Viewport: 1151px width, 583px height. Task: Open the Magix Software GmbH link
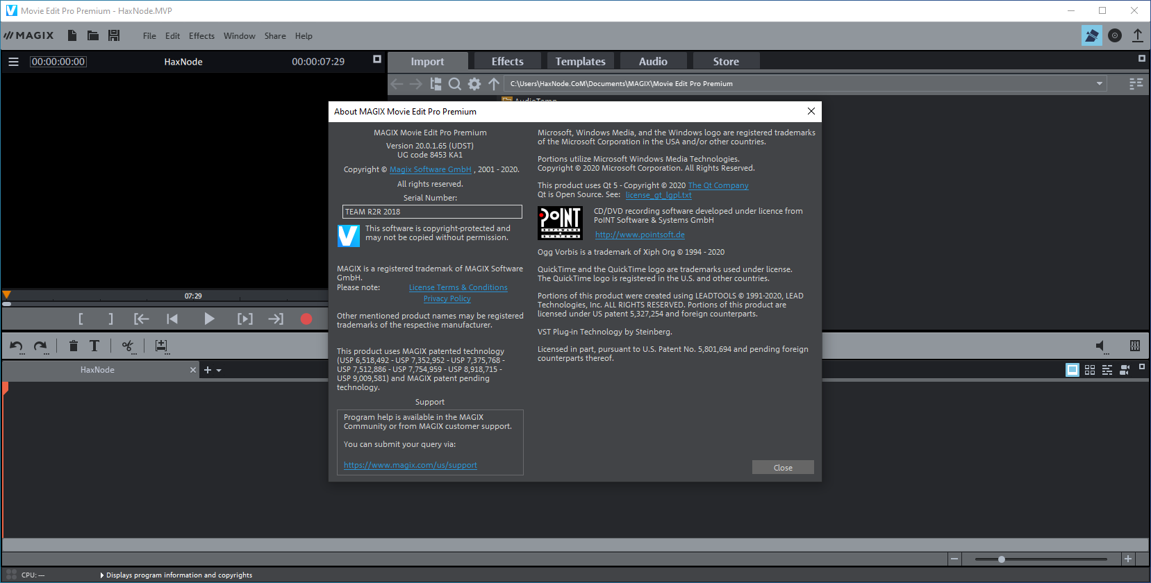(x=431, y=169)
